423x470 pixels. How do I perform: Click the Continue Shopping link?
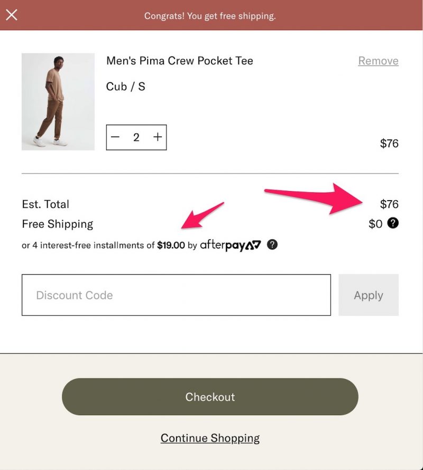tap(210, 438)
